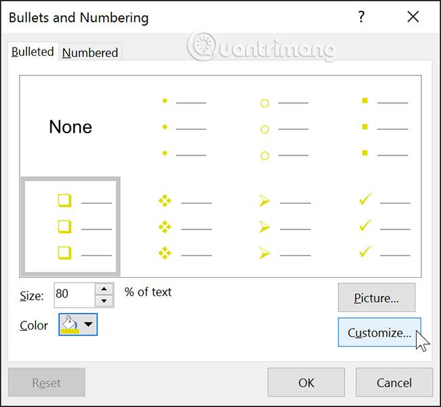Viewport: 441px width, 407px height.
Task: Pick the arrow bullet style
Action: point(284,227)
